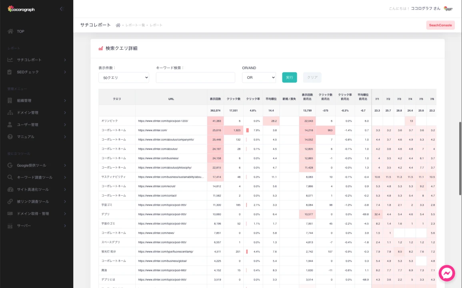The height and width of the screenshot is (288, 462).
Task: Click the 検索クエリ詳細 chart icon
Action: coord(101,48)
